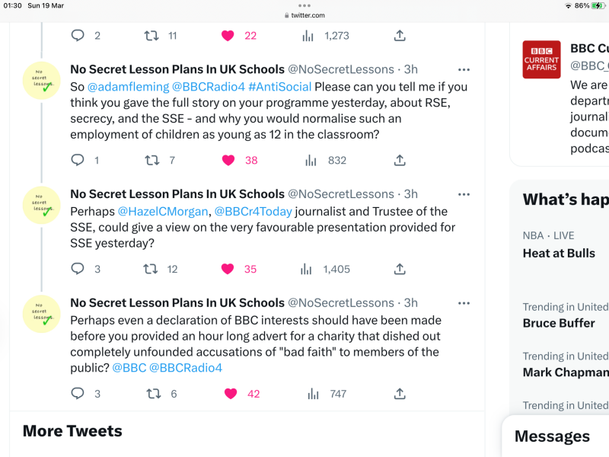Viewport: 609px width, 457px height.
Task: Retweet the tweet with 7 retweets
Action: click(152, 160)
